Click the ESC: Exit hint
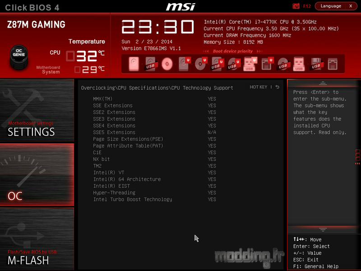This screenshot has width=361, height=271. (x=306, y=260)
